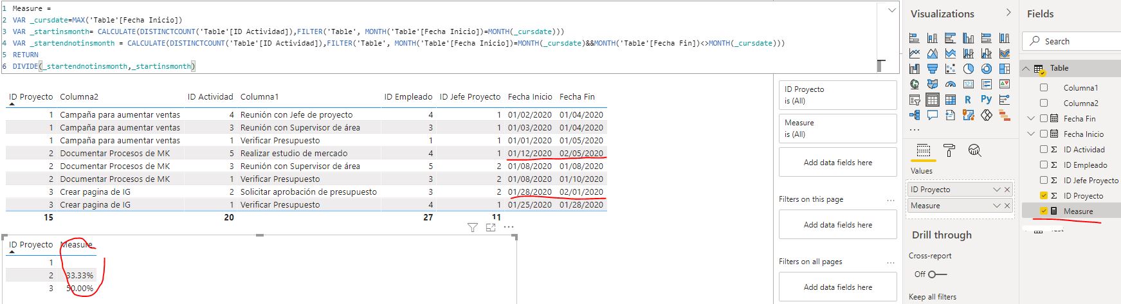Select the card (123) visual
1121x304 pixels.
[968, 84]
